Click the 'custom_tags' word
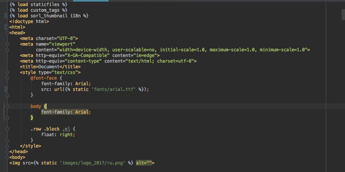The width and height of the screenshot is (345, 172). click(45, 10)
